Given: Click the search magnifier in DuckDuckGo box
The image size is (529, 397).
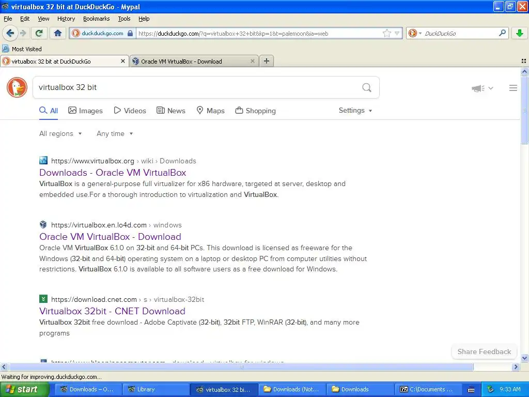Looking at the screenshot, I should (367, 87).
